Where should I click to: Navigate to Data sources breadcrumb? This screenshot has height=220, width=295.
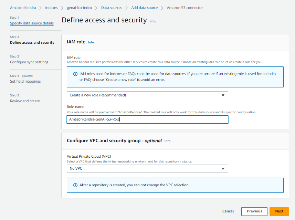tap(112, 8)
